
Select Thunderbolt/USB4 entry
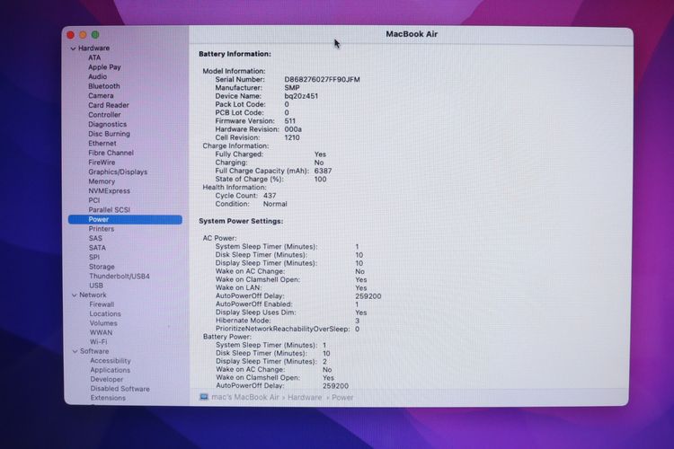tap(120, 277)
